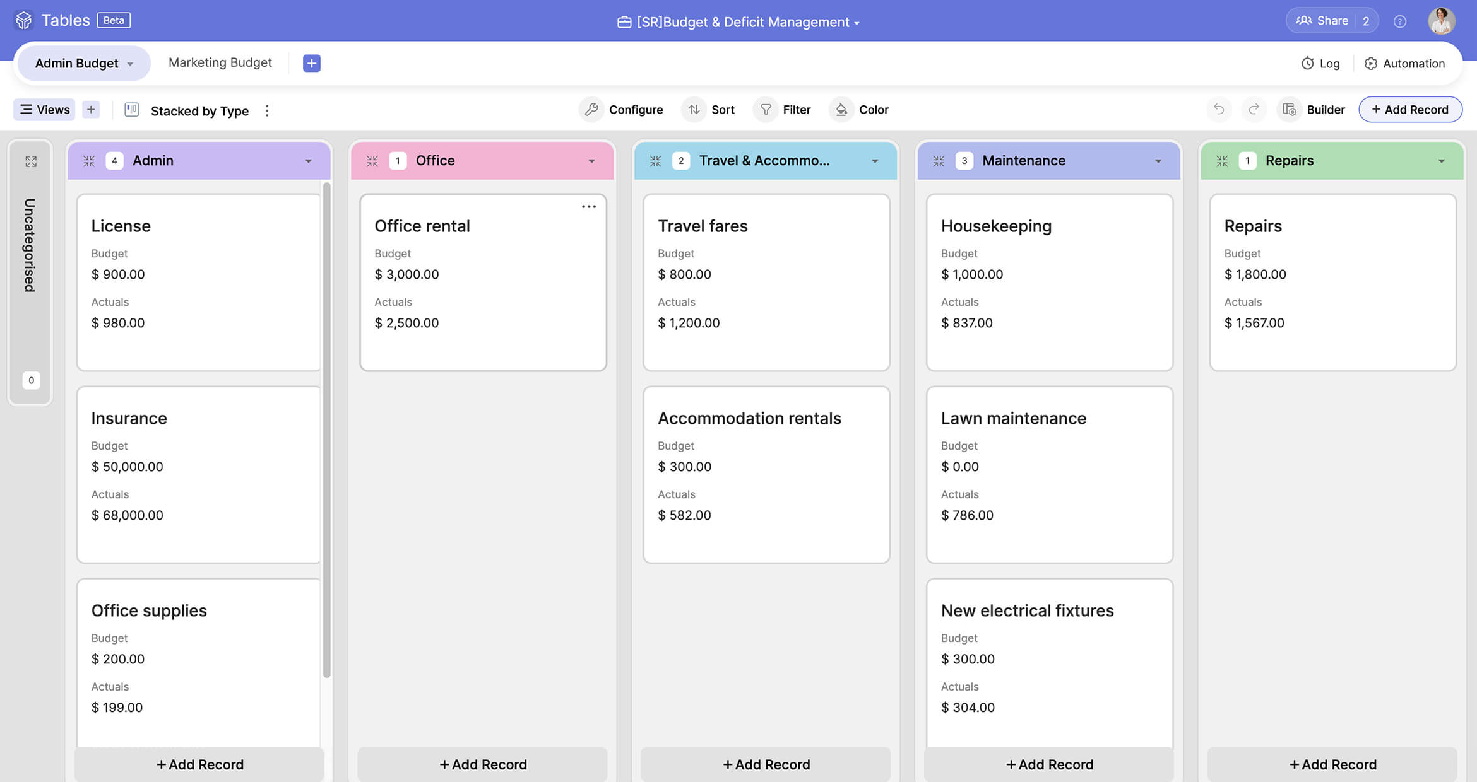
Task: Expand the workspace title dropdown
Action: pos(857,23)
